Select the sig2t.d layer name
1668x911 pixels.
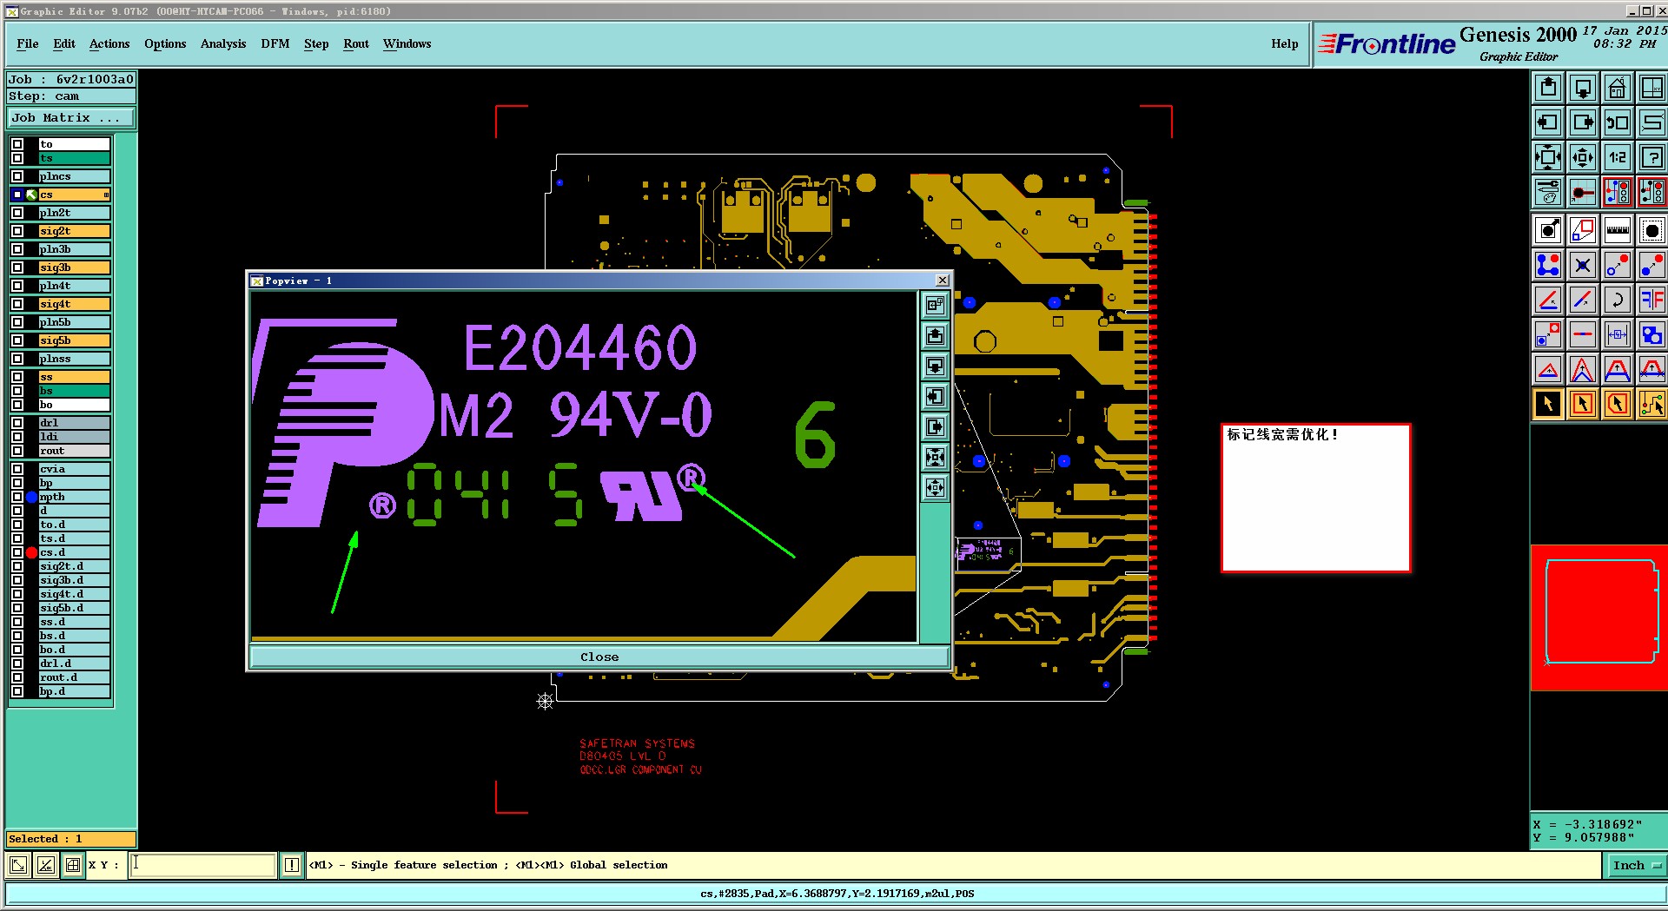point(74,566)
